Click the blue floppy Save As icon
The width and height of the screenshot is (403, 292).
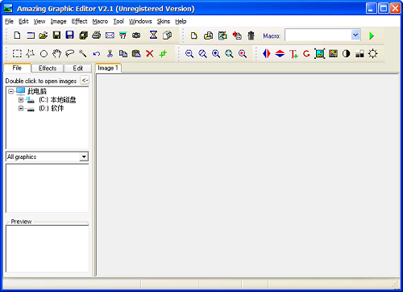pos(70,35)
